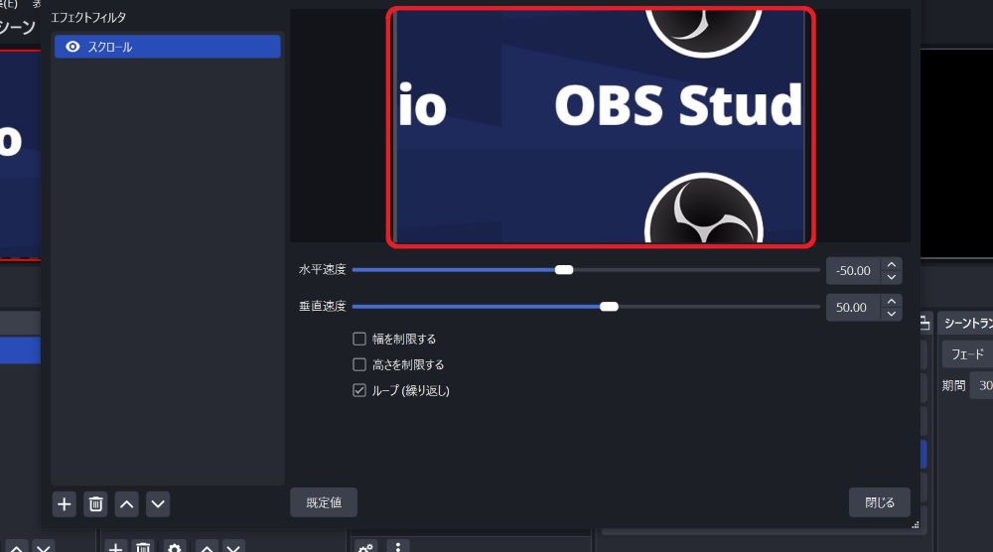
Task: Click the 既定値 defaults button
Action: pos(324,502)
